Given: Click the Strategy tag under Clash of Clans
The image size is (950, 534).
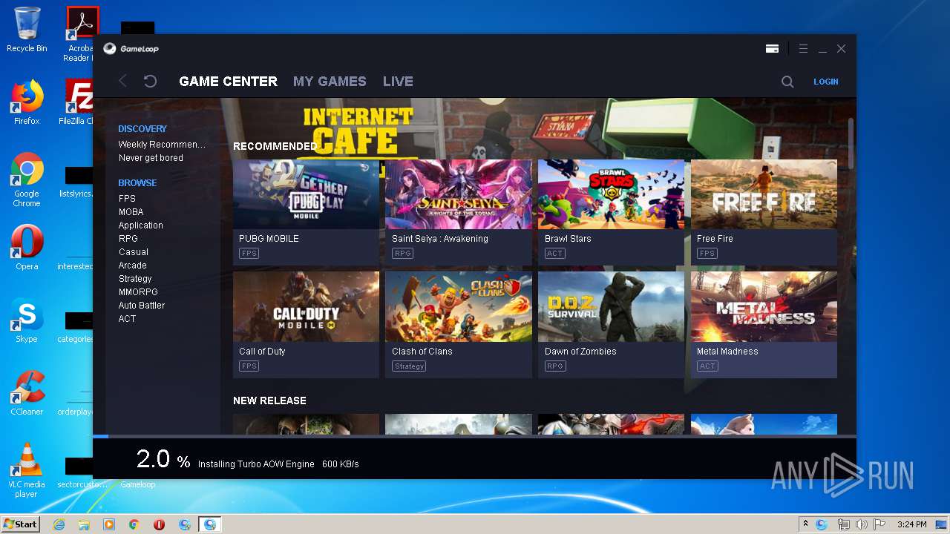Looking at the screenshot, I should point(409,366).
